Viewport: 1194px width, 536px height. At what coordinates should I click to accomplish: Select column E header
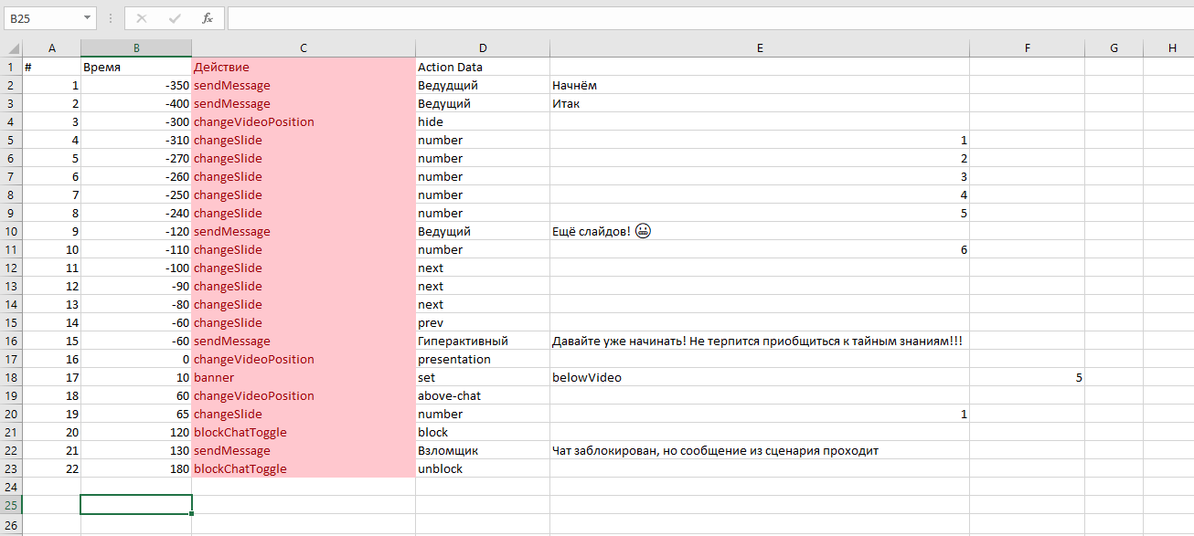(x=759, y=48)
